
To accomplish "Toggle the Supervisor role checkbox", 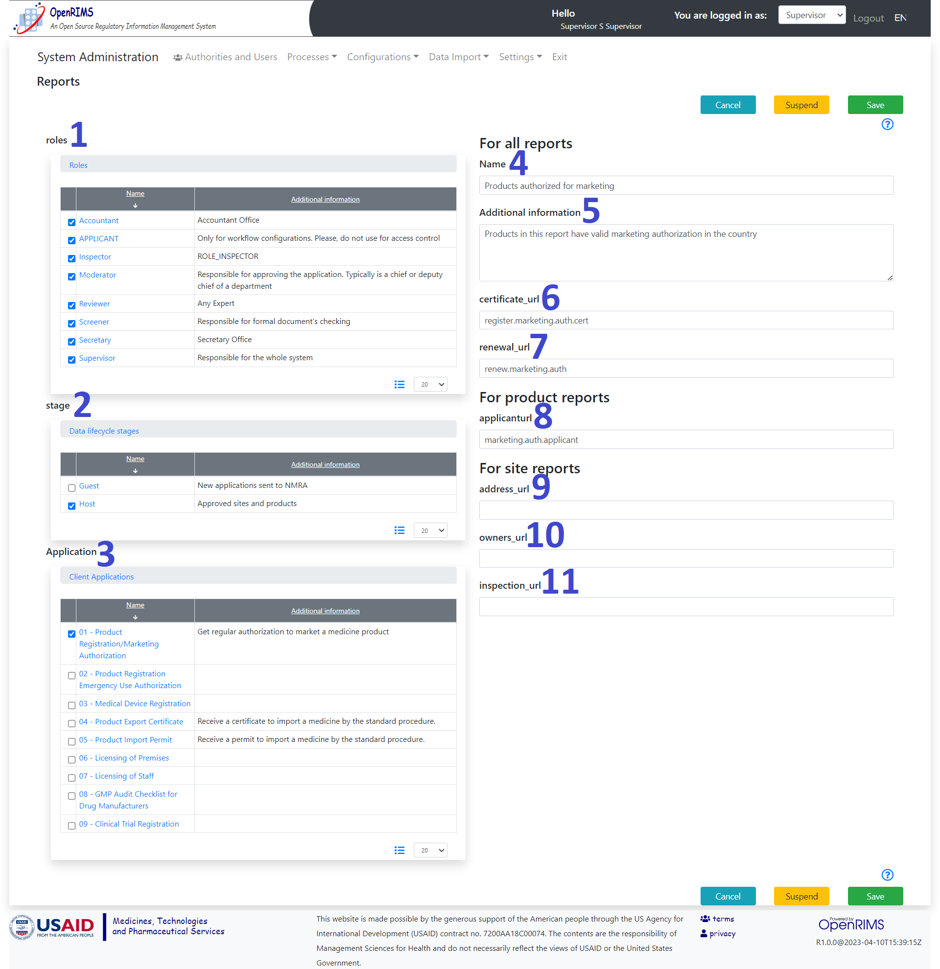I will click(x=71, y=359).
